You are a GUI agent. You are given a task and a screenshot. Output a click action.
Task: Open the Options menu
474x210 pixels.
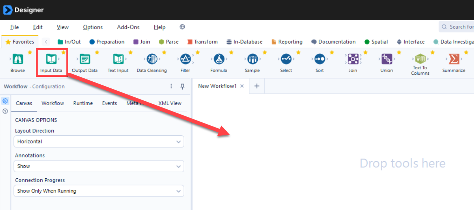coord(93,27)
